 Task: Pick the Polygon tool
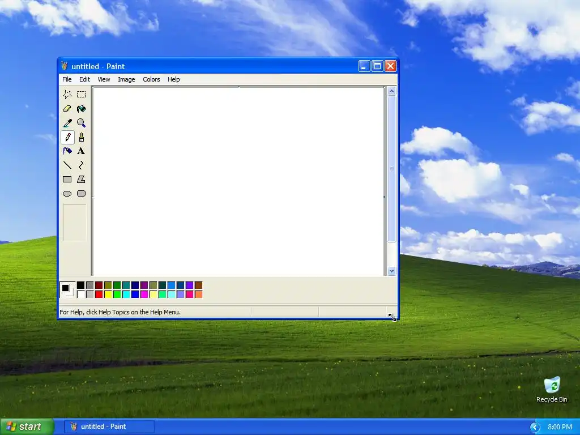click(x=82, y=180)
